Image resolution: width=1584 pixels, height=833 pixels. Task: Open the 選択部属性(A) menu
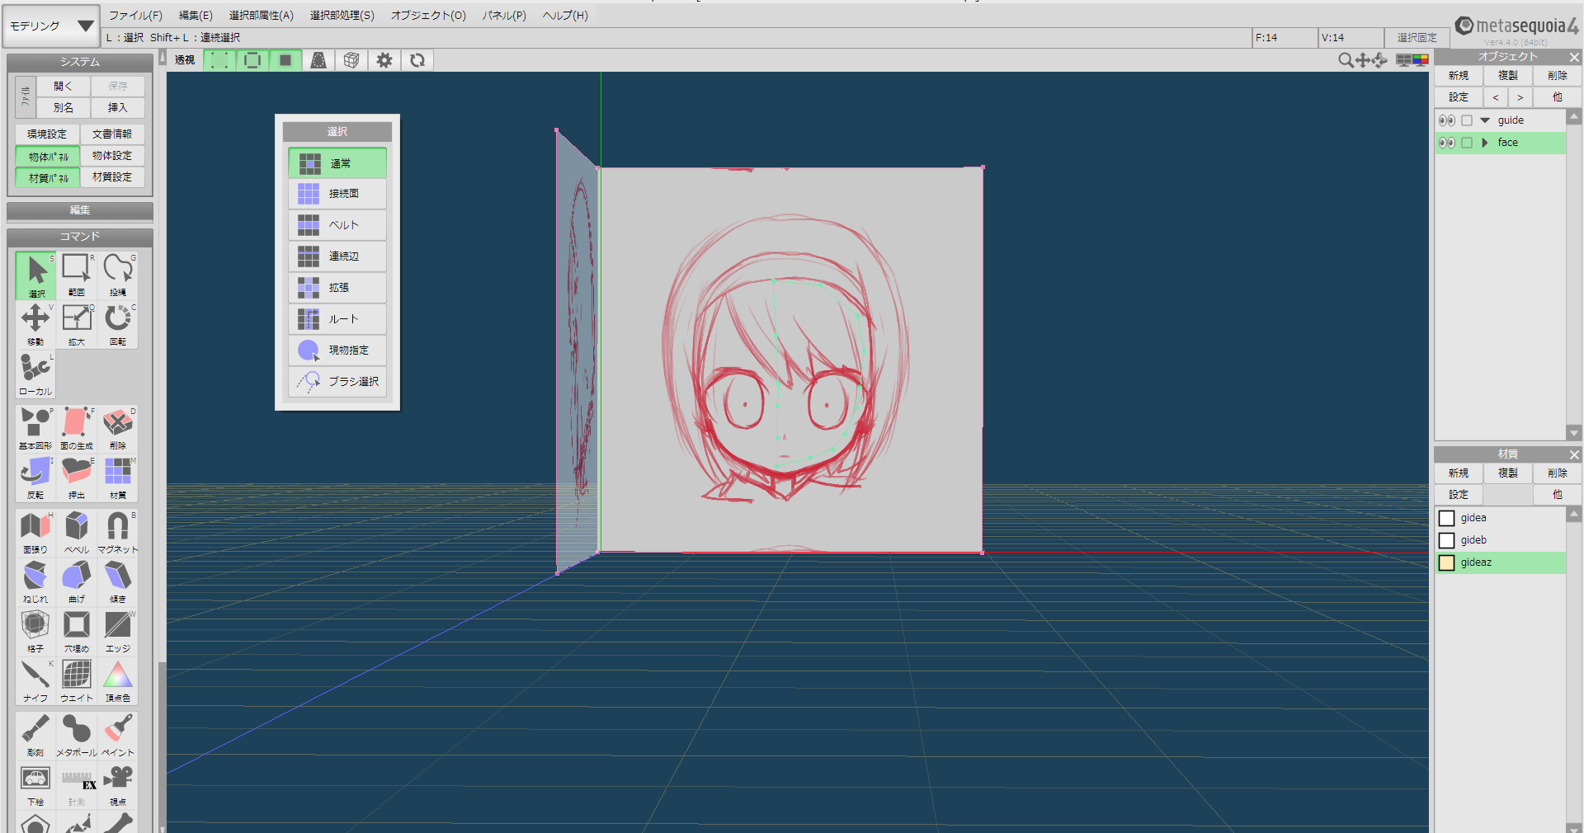click(261, 16)
